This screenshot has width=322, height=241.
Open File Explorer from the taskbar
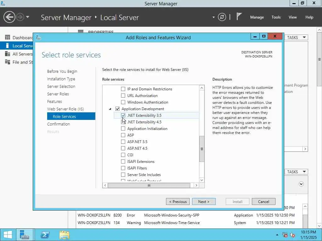[x=64, y=235]
